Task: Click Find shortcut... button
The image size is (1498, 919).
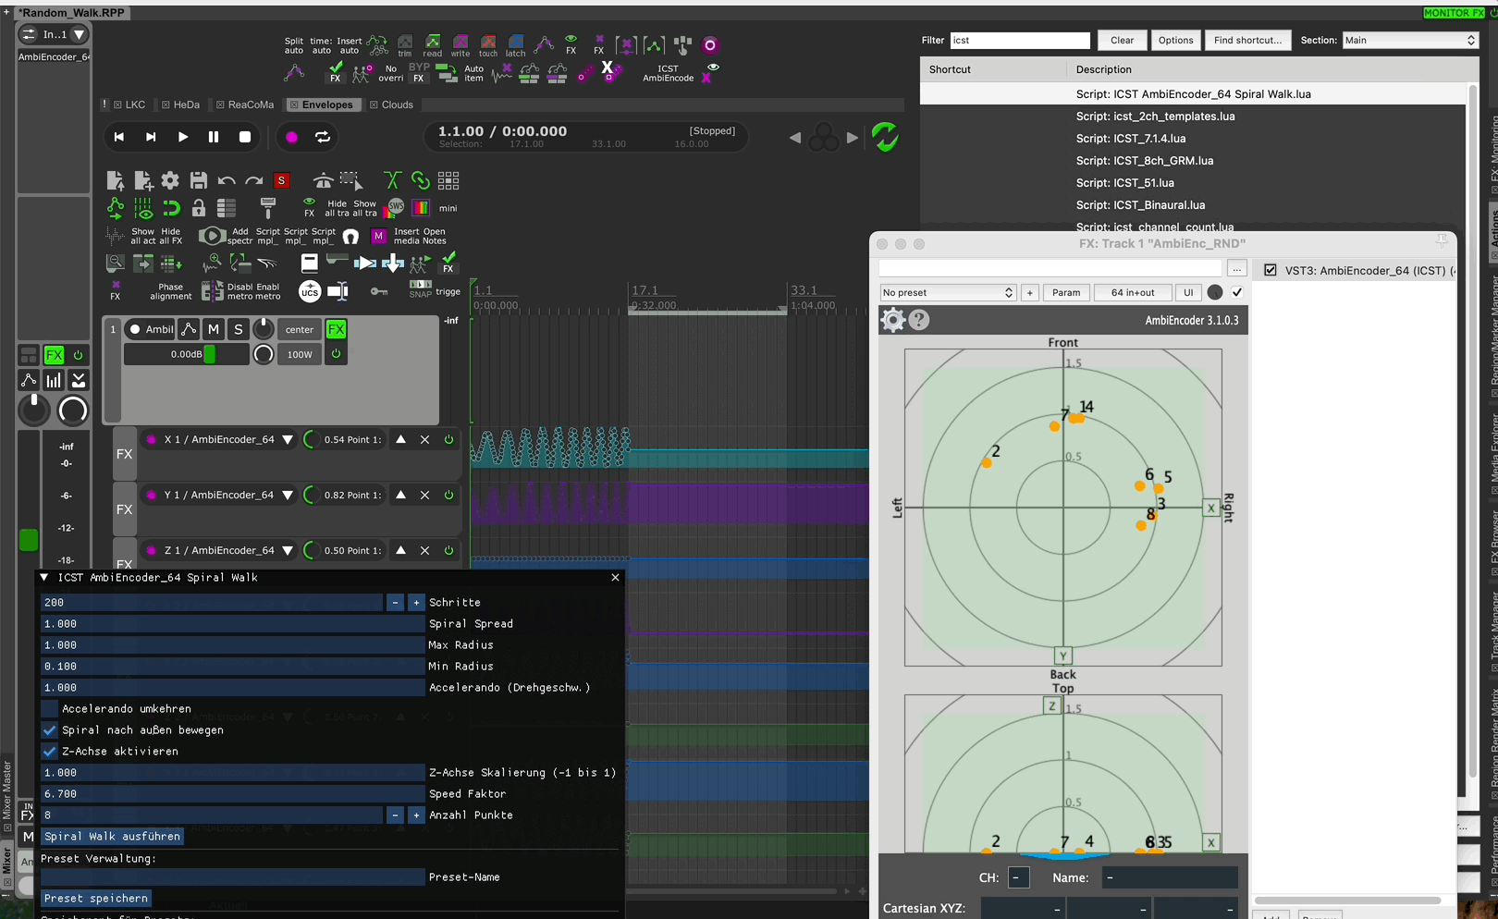Action: pos(1247,40)
